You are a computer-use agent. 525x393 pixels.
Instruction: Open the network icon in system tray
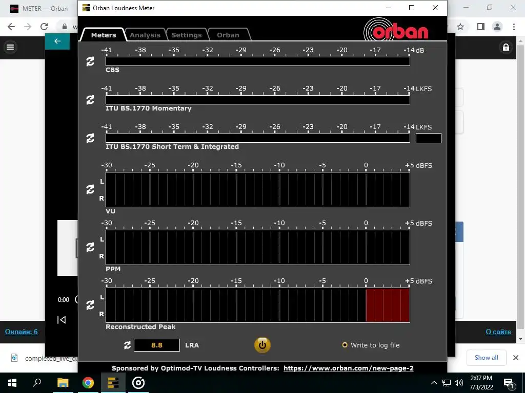(447, 383)
